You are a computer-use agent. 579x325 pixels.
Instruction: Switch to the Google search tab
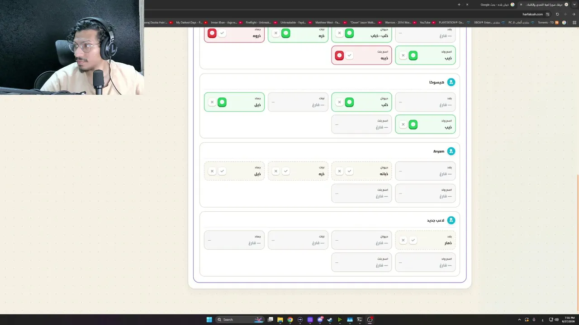(494, 5)
